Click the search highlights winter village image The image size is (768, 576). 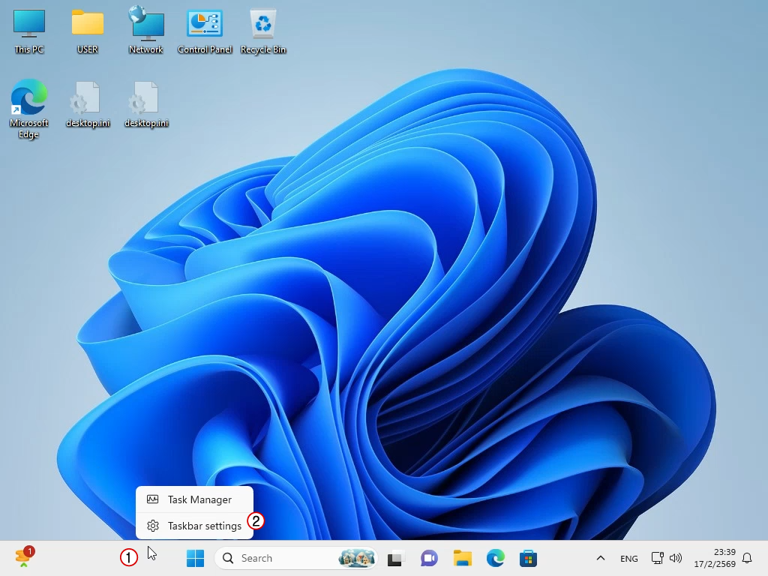click(356, 558)
